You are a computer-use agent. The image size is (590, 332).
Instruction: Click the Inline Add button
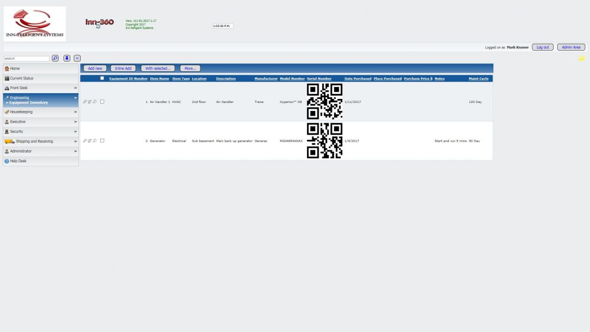point(123,68)
